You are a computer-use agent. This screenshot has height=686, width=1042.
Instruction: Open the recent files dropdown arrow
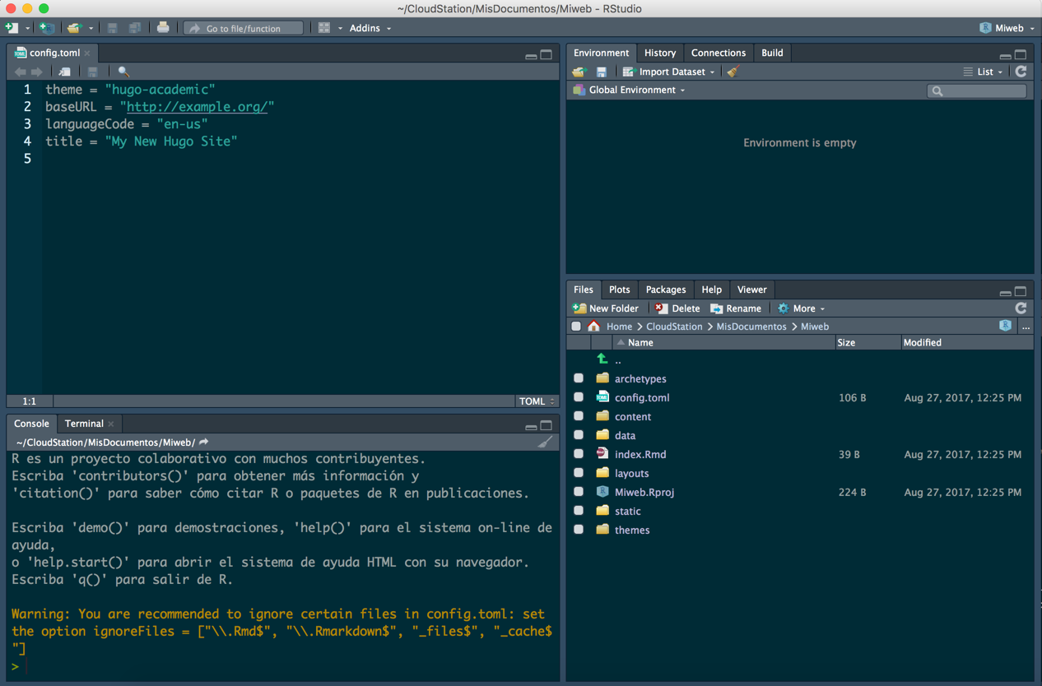click(x=91, y=28)
